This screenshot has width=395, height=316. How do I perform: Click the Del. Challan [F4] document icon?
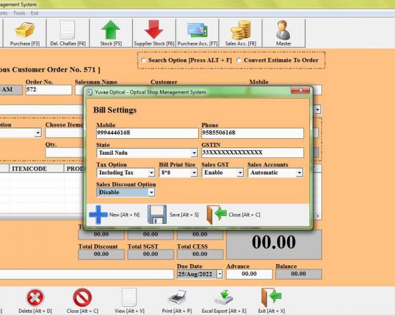click(68, 30)
